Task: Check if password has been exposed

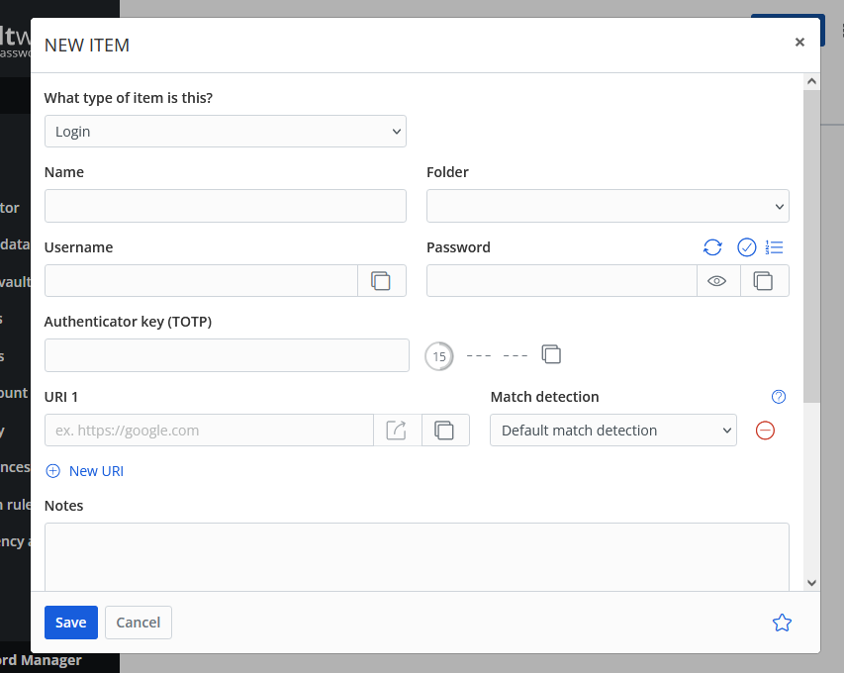Action: pos(747,247)
